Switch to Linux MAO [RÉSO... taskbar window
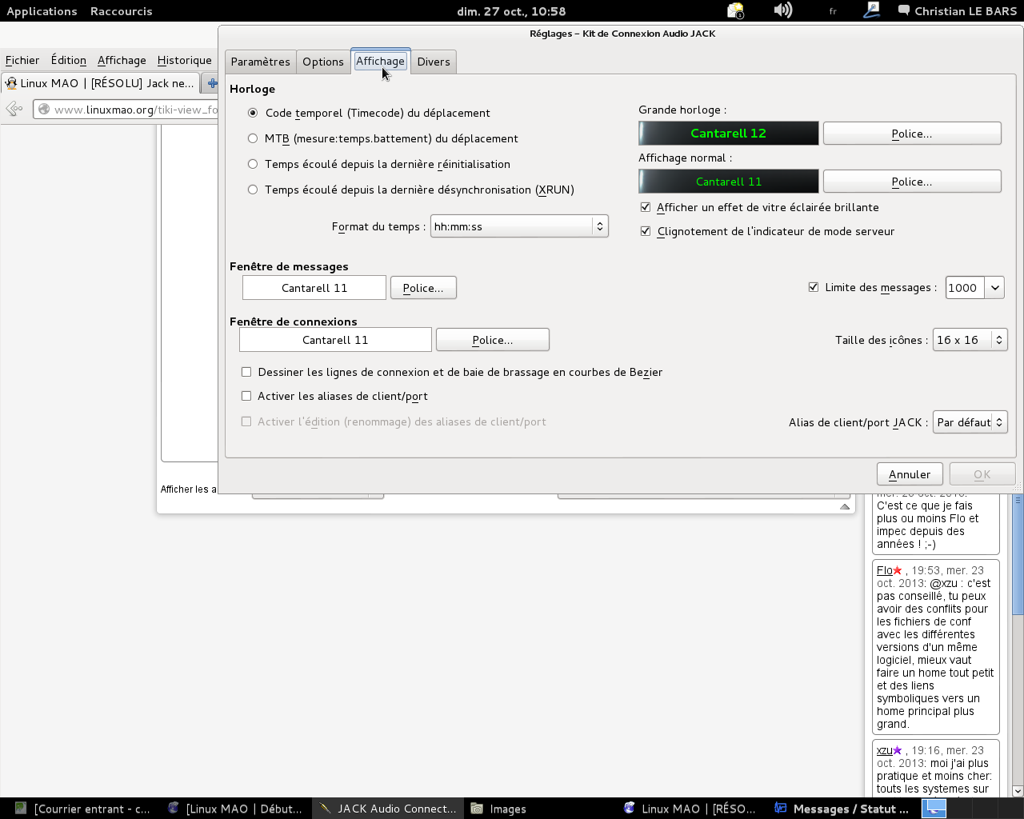The width and height of the screenshot is (1024, 819). 690,809
